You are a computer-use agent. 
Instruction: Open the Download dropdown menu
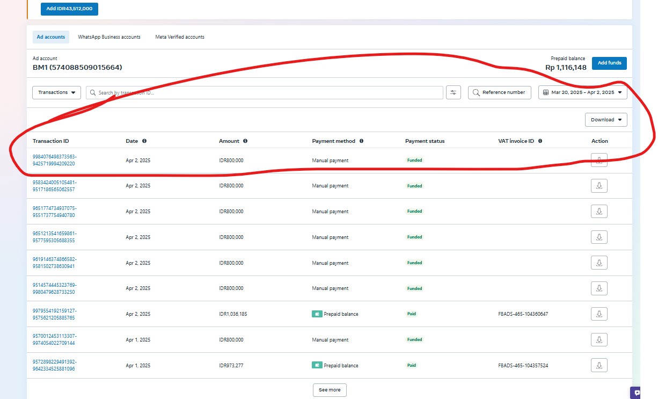point(606,120)
